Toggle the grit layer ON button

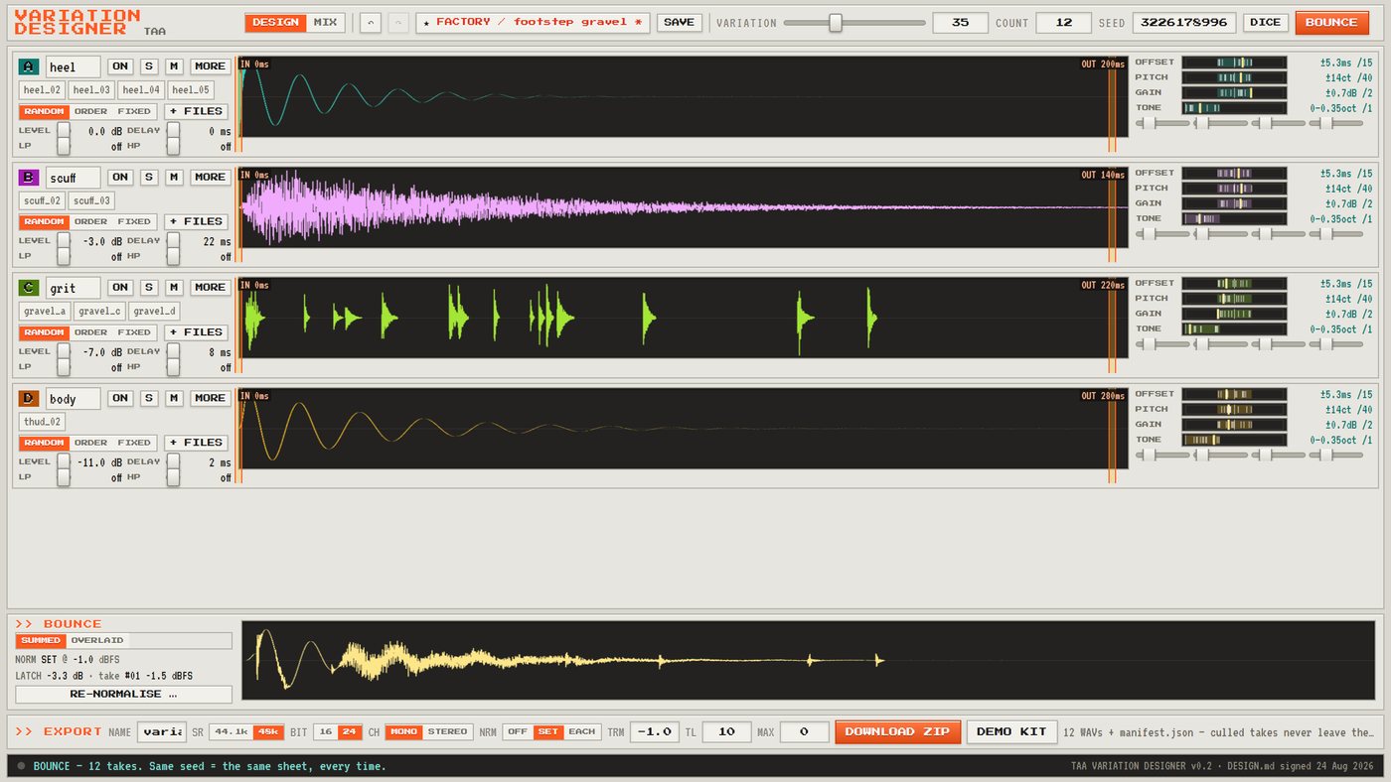click(120, 288)
